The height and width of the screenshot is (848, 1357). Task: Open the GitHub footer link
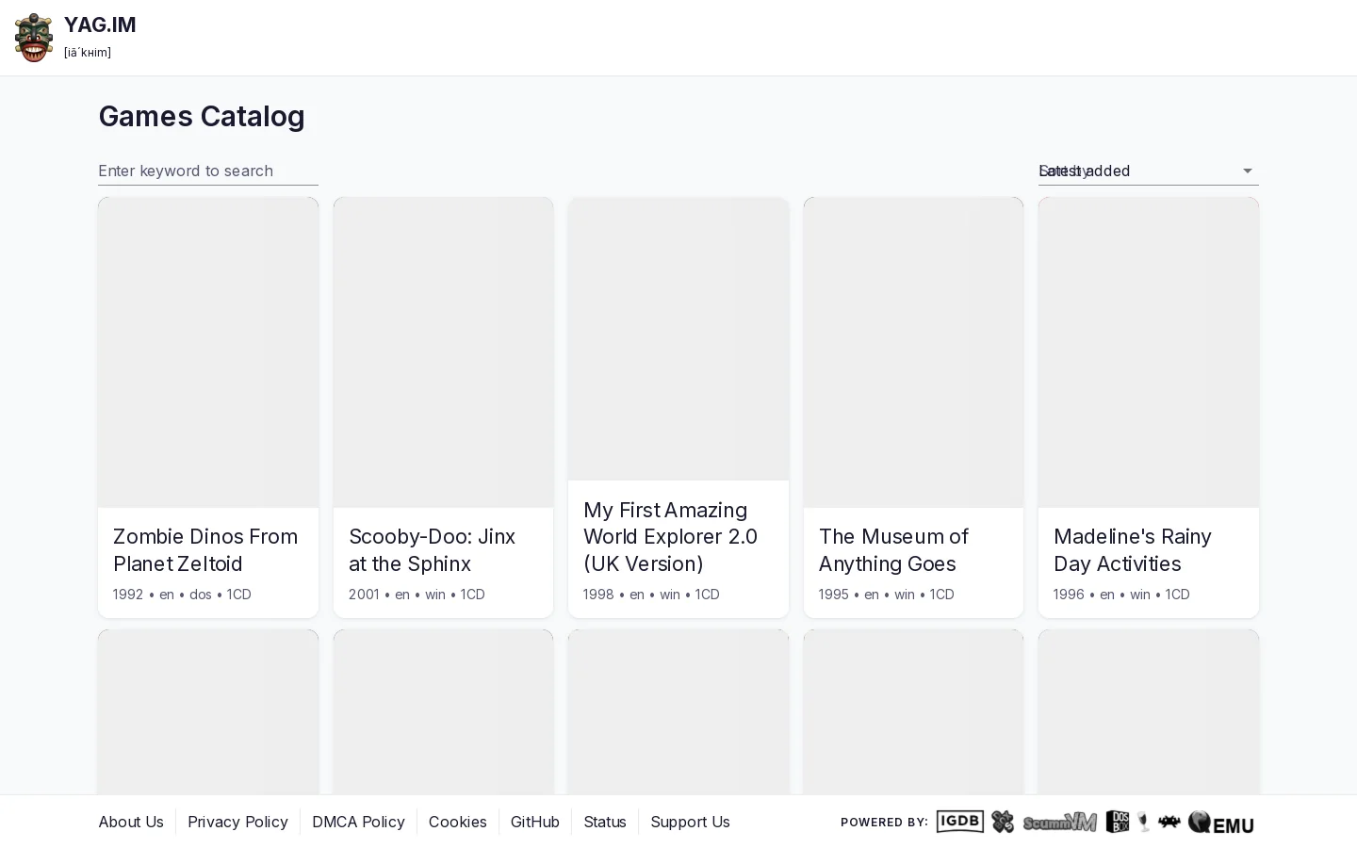click(x=535, y=822)
